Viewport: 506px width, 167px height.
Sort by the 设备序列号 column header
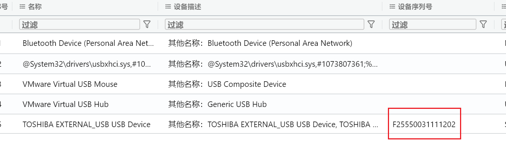coord(415,7)
